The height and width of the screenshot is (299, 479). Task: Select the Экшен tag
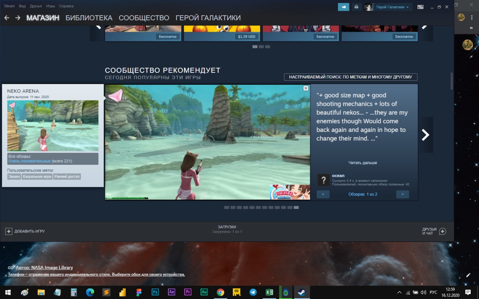pos(14,176)
